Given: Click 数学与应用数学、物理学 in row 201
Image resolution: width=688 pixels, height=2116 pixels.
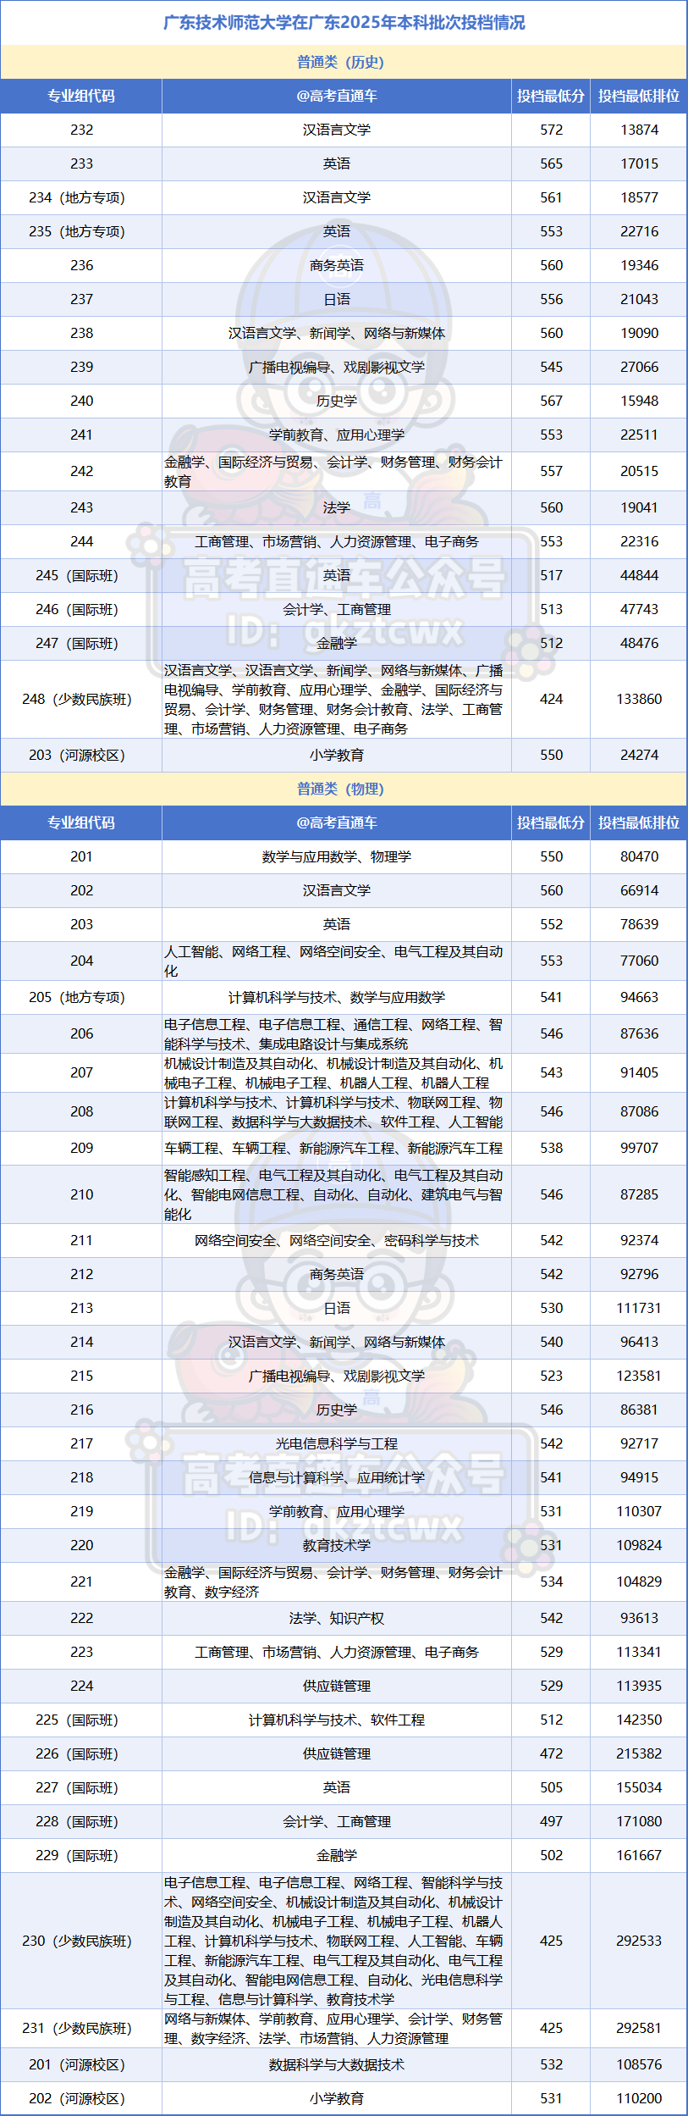Looking at the screenshot, I should pos(337,856).
